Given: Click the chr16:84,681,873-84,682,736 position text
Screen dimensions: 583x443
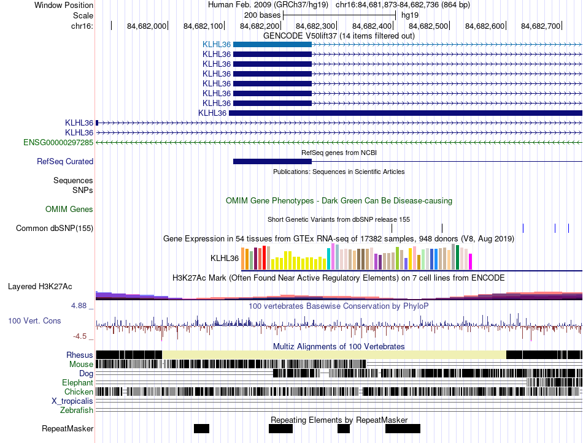Looking at the screenshot, I should (403, 5).
